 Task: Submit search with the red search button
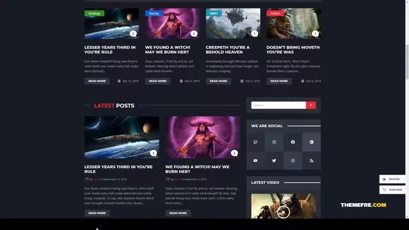point(311,105)
